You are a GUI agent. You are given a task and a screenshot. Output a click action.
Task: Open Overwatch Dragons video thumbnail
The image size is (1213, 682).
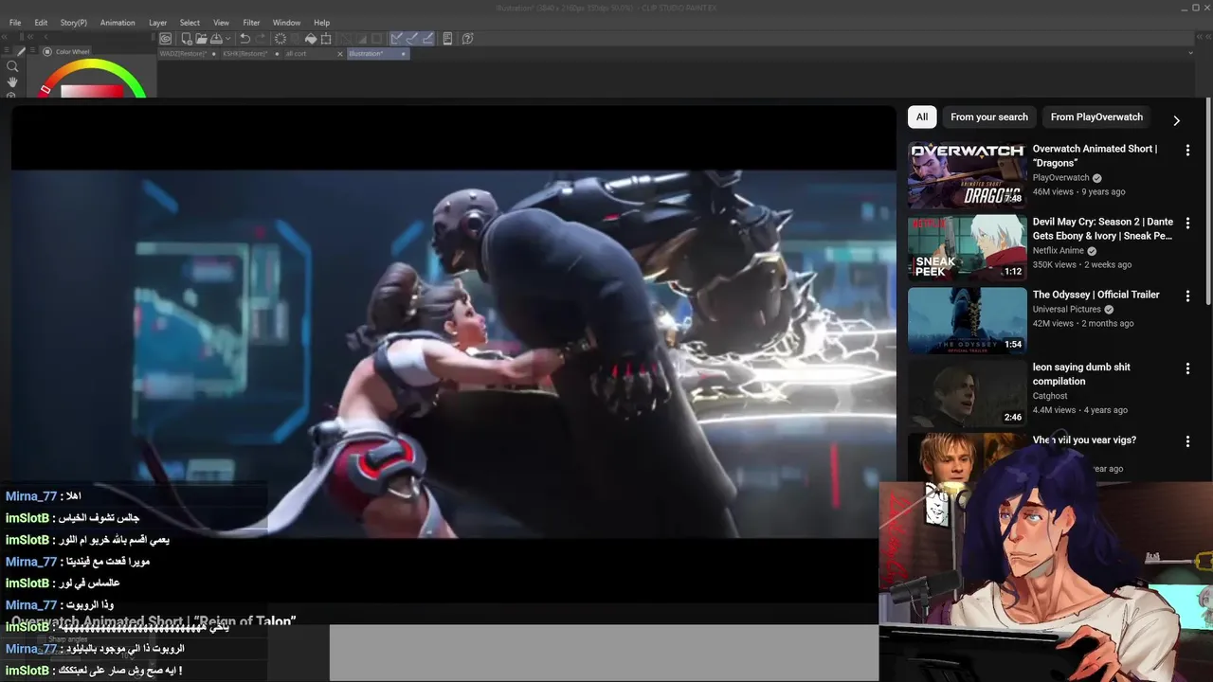click(967, 174)
